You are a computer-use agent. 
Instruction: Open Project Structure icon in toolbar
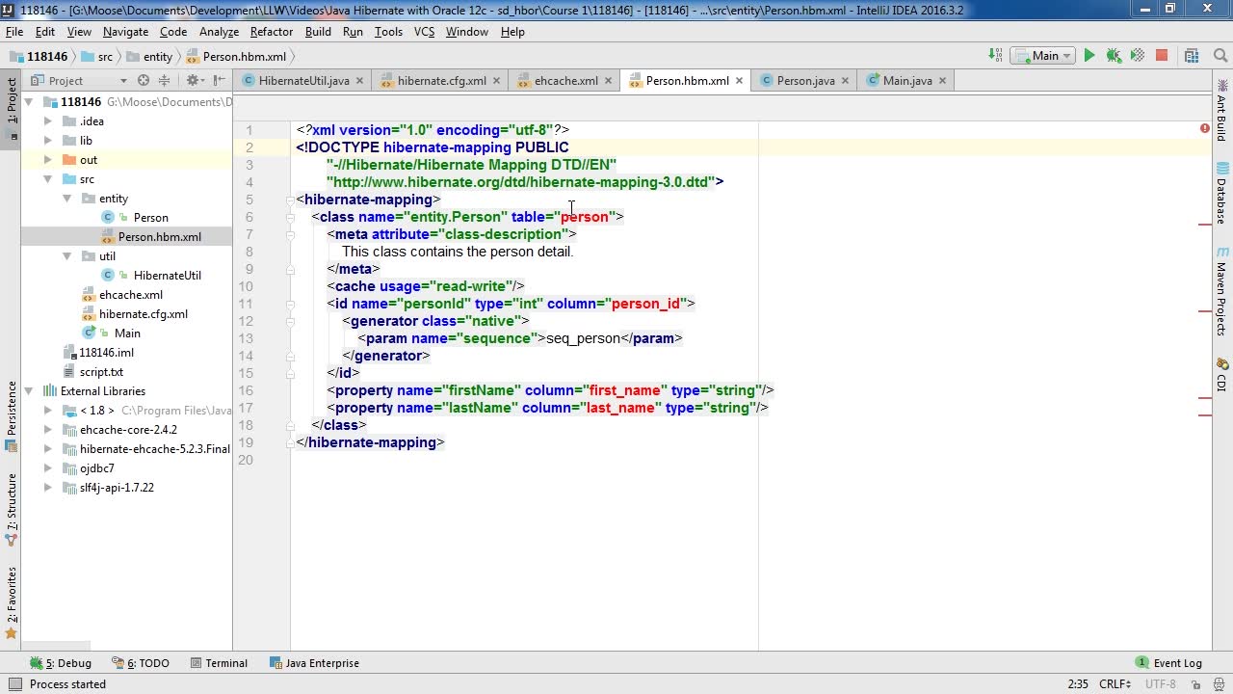tap(1194, 56)
